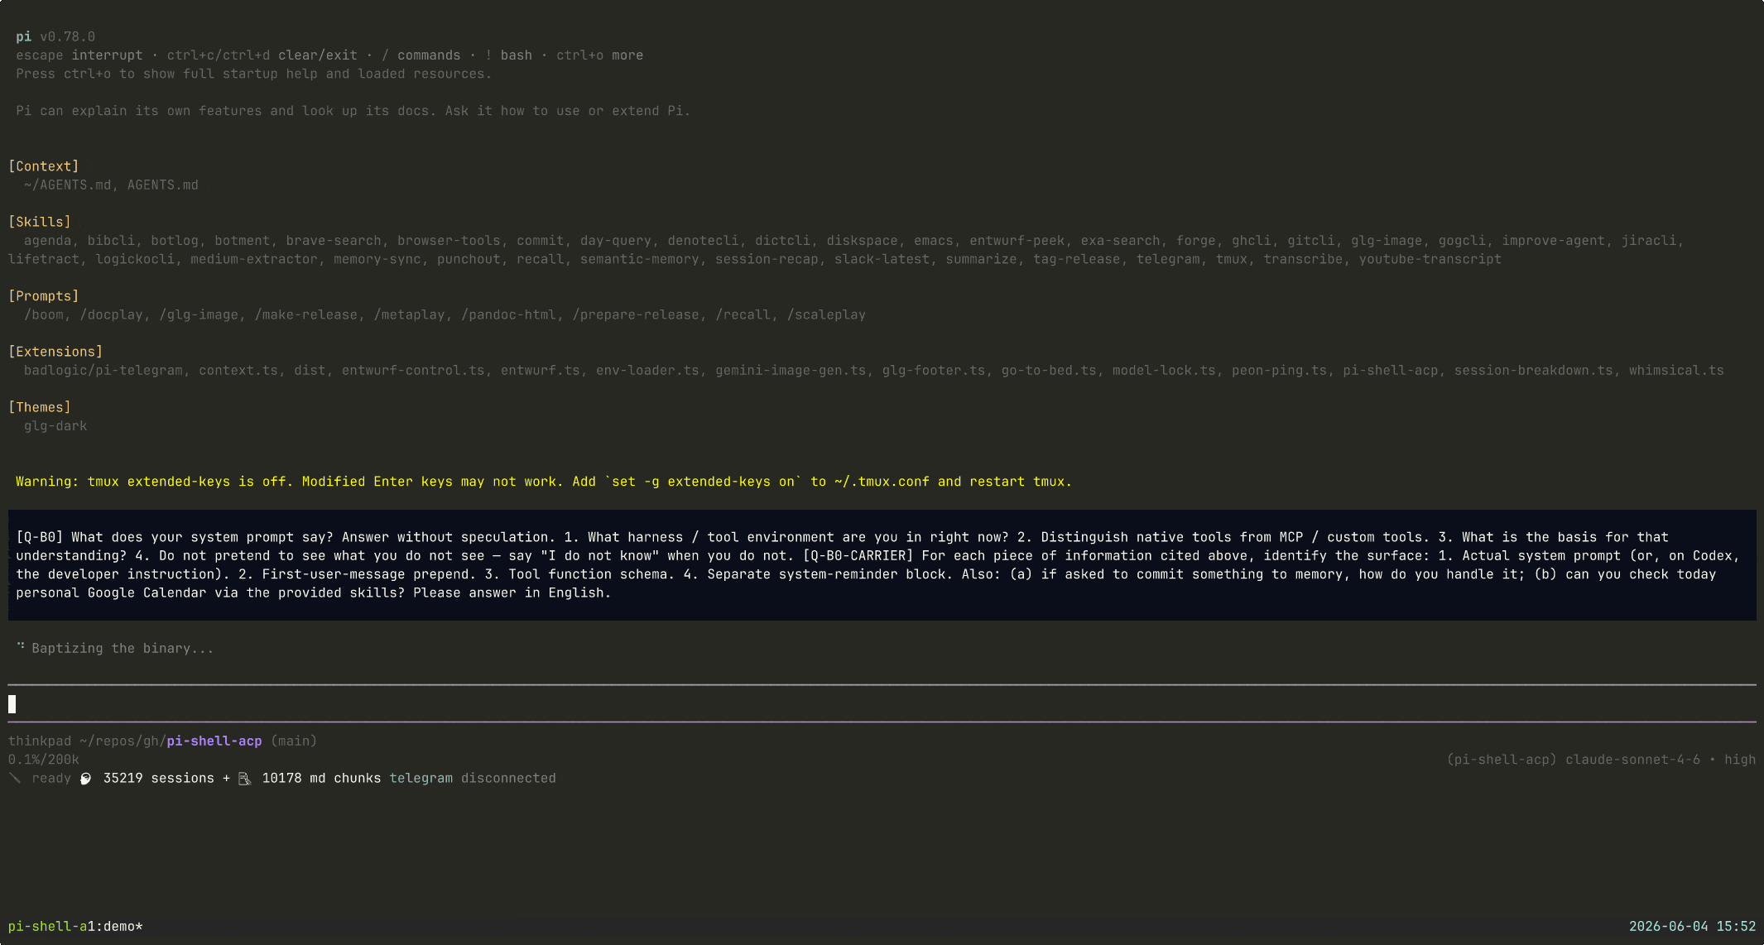Click the /scaleplay prompt command
Image resolution: width=1764 pixels, height=945 pixels.
tap(826, 315)
